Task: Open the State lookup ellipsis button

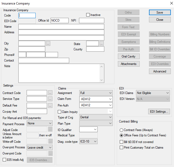Action: (x=102, y=43)
